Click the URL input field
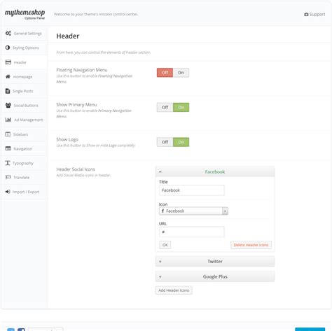The height and width of the screenshot is (331, 332). pyautogui.click(x=192, y=232)
